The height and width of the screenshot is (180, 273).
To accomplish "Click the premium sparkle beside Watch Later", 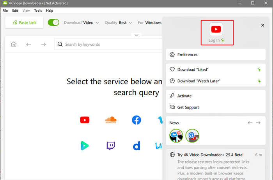I will 259,81.
